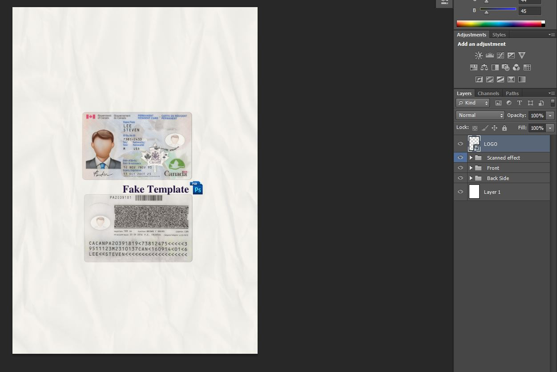This screenshot has height=372, width=557.
Task: Open the Normal blend mode dropdown
Action: tap(480, 116)
